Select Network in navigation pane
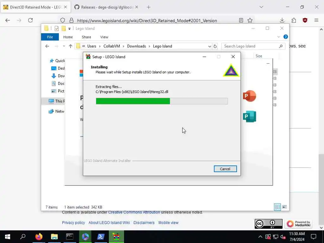Screen dimensions: 324x243 [x=56, y=111]
